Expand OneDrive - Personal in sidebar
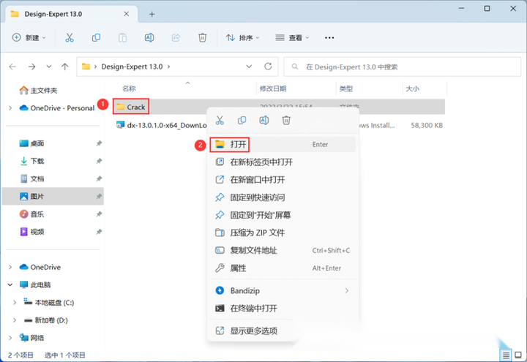Viewport: 527px width, 362px height. (10, 108)
